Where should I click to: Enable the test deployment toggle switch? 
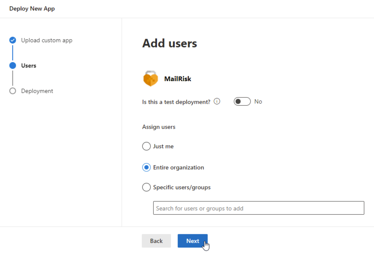pos(242,102)
